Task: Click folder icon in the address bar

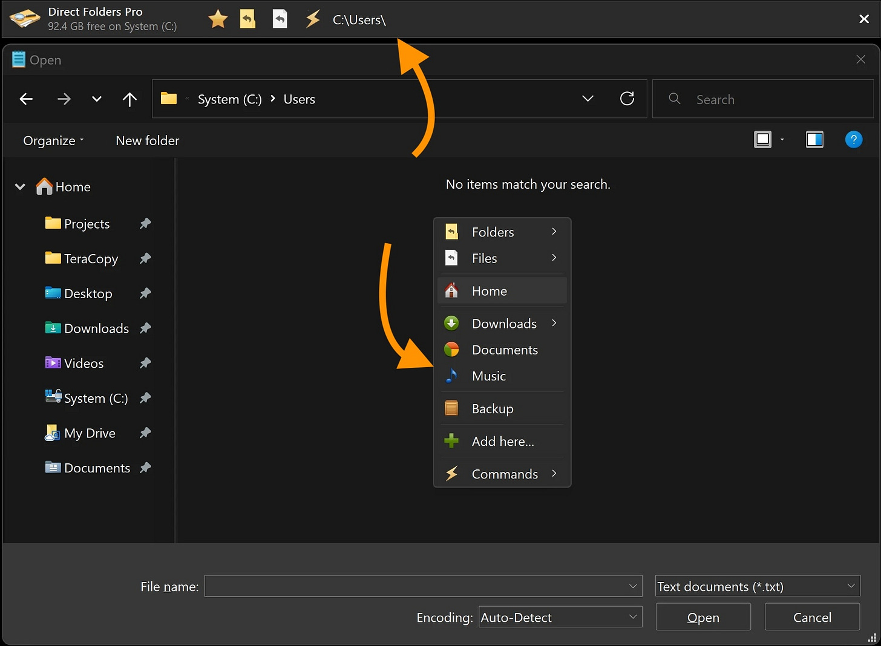Action: pyautogui.click(x=169, y=99)
